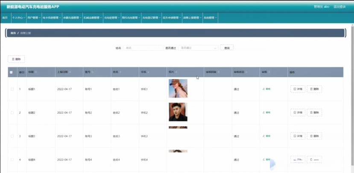
Task: Sort table by 标题 column sort icon
Action: click(x=36, y=72)
